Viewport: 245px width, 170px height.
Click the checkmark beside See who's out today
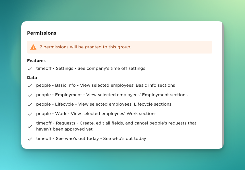(30, 139)
